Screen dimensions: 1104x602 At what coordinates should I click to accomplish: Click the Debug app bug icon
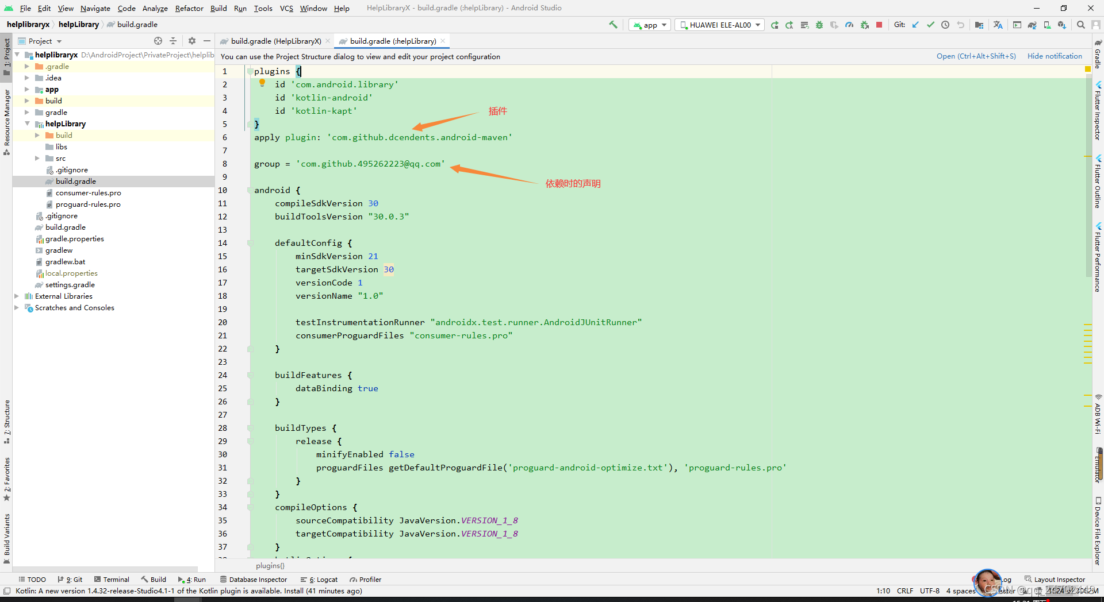[x=819, y=25]
